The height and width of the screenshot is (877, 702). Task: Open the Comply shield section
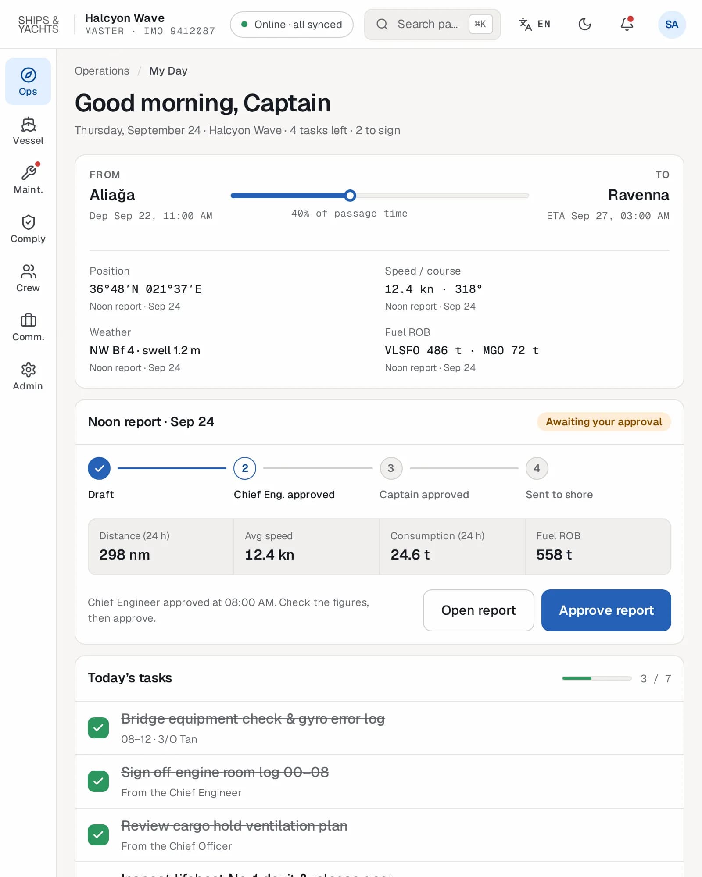point(28,229)
